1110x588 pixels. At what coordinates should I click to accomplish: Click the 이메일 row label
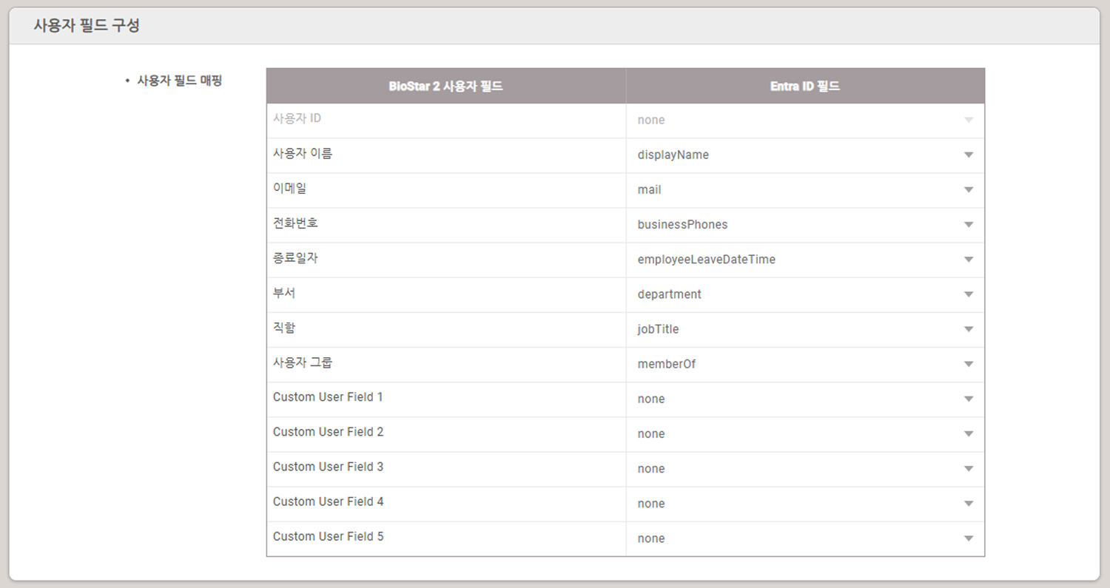coord(289,189)
